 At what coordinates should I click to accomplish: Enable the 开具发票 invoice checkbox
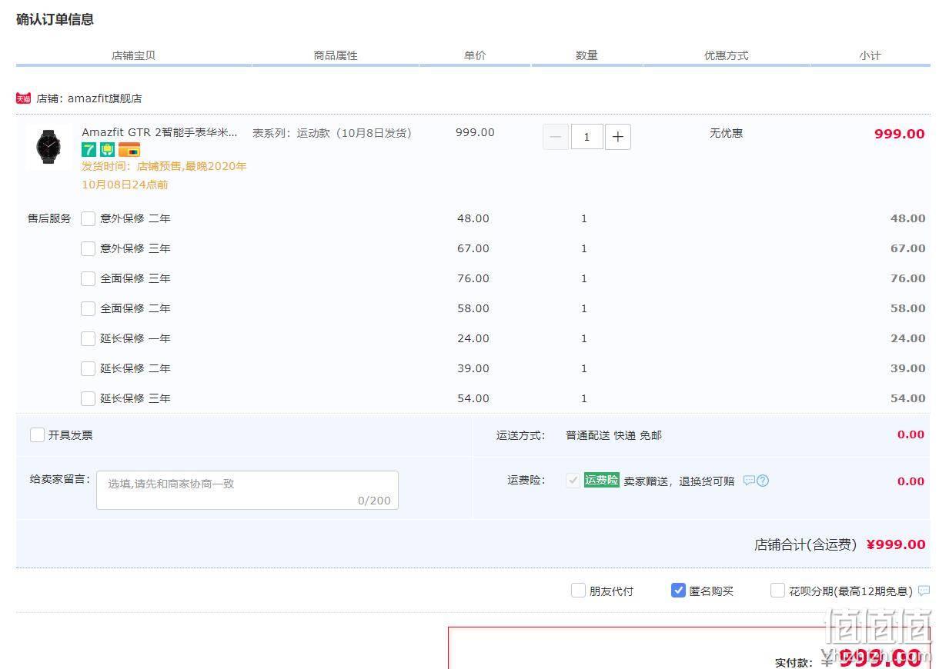click(37, 435)
